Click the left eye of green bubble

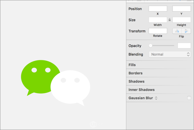pos(34,70)
